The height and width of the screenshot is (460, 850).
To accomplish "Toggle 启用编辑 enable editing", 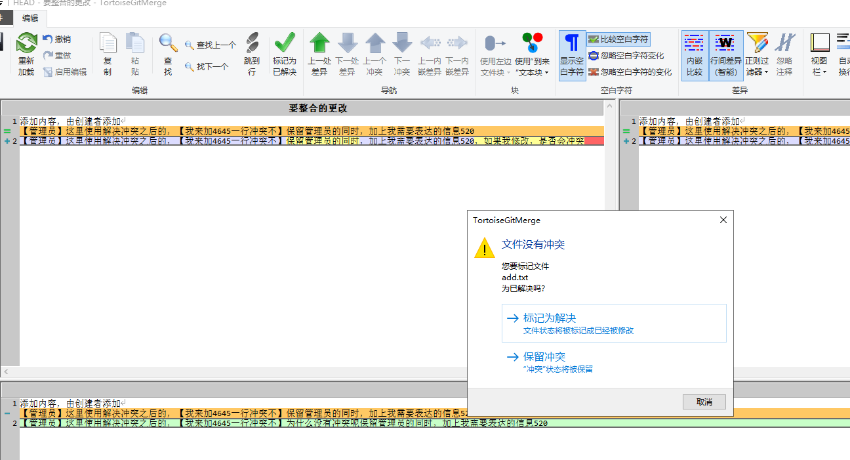I will pyautogui.click(x=64, y=72).
